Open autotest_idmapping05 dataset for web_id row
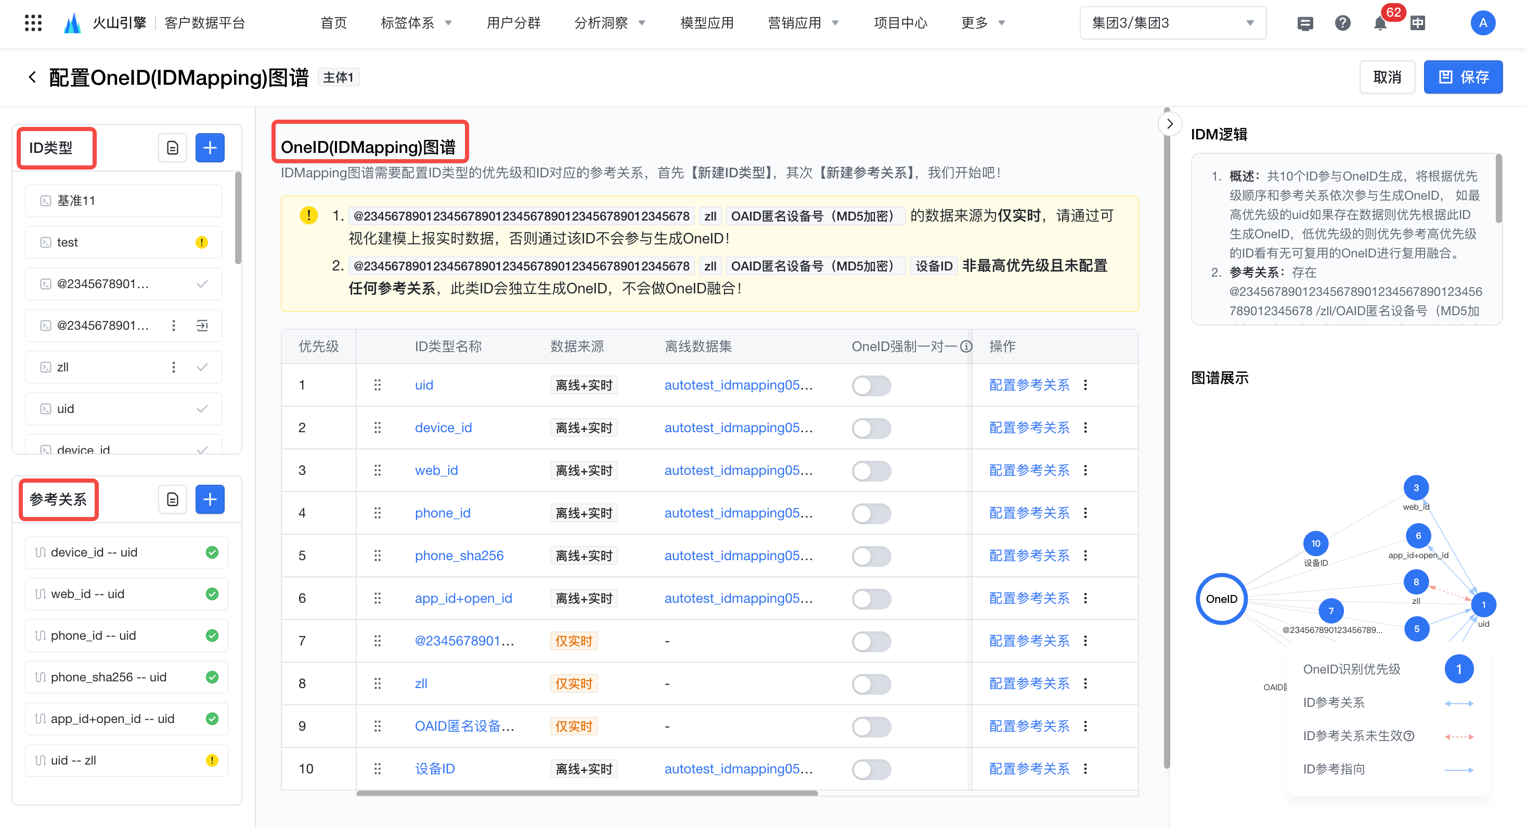This screenshot has width=1527, height=828. (x=739, y=470)
